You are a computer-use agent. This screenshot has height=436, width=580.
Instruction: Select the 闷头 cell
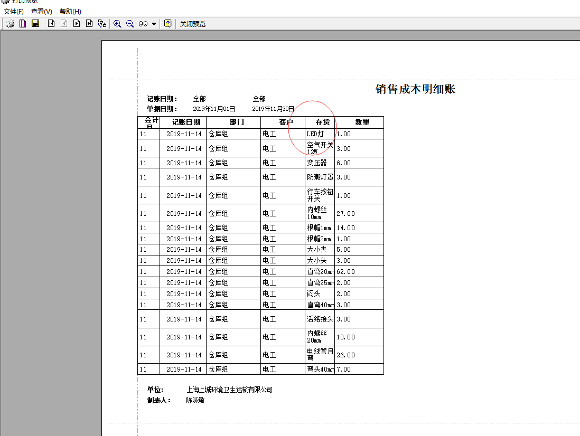[x=320, y=293]
